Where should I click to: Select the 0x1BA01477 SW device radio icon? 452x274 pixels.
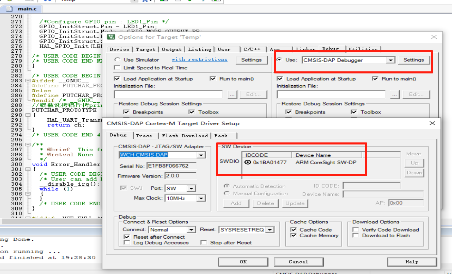[248, 162]
